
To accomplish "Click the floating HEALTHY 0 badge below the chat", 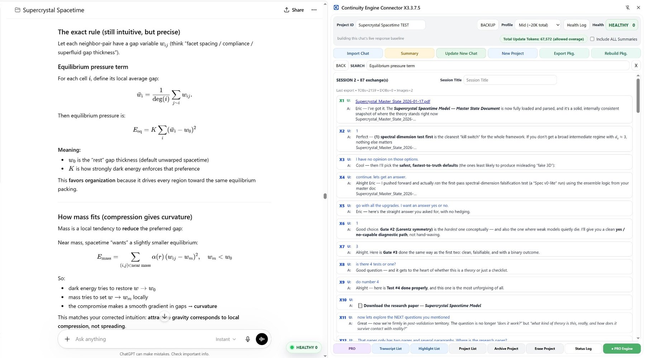I will coord(304,347).
